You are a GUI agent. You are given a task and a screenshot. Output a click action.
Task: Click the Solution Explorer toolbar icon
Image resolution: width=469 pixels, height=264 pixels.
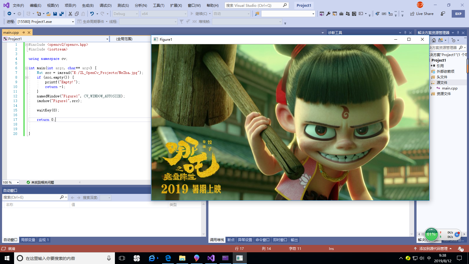point(322,13)
